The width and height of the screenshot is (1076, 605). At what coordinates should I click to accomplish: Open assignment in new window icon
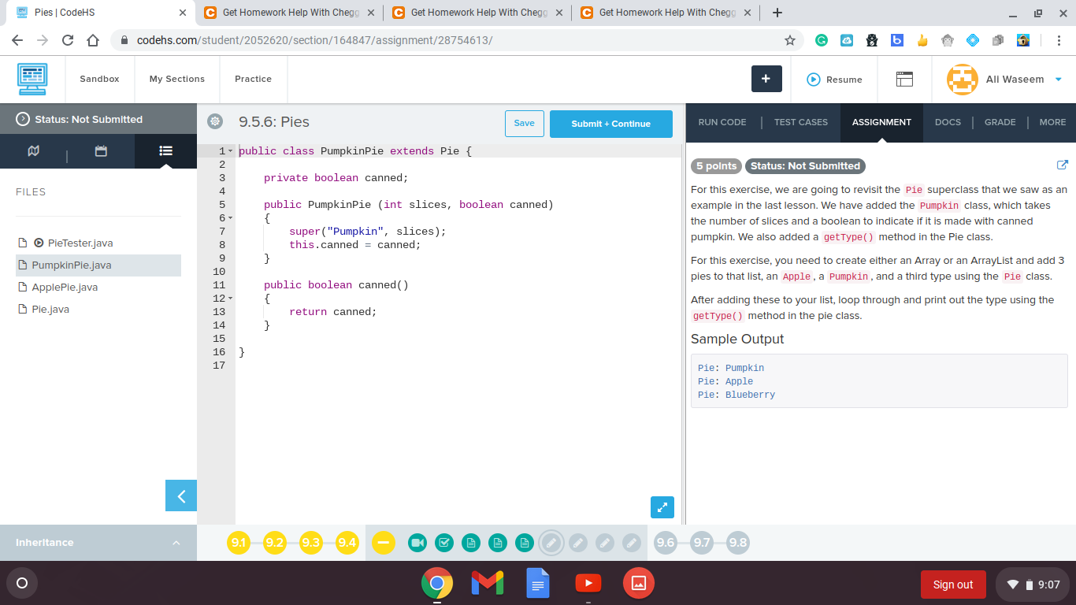point(1062,165)
